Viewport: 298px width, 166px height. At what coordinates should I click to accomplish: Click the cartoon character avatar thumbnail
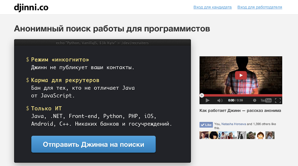click(x=260, y=135)
